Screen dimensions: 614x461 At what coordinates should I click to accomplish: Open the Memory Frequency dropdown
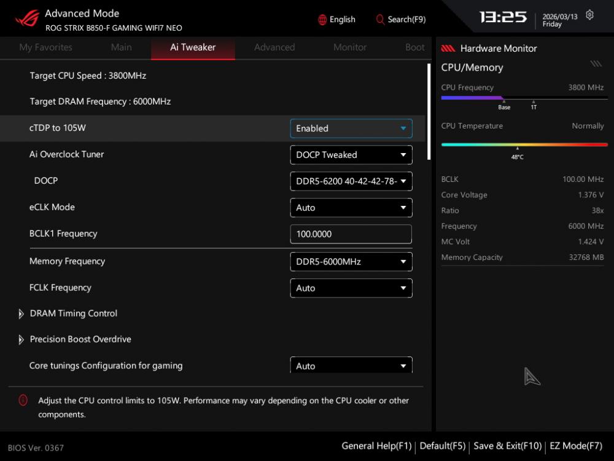tap(351, 262)
